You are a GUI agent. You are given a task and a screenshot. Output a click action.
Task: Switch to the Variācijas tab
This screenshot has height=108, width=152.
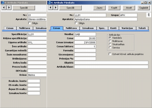[x=127, y=28]
